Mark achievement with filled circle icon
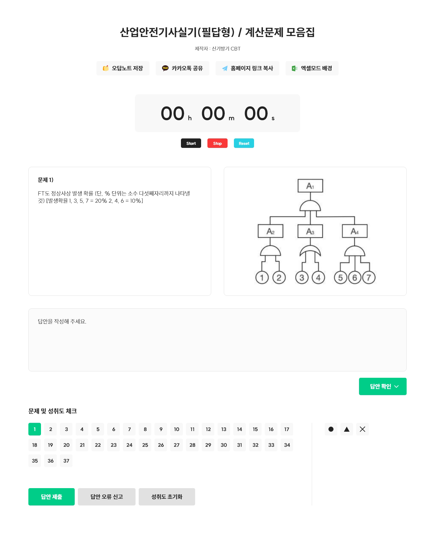This screenshot has height=537, width=435. click(x=331, y=429)
